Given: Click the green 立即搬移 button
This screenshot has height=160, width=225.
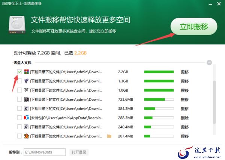Looking at the screenshot, I should pyautogui.click(x=194, y=26).
